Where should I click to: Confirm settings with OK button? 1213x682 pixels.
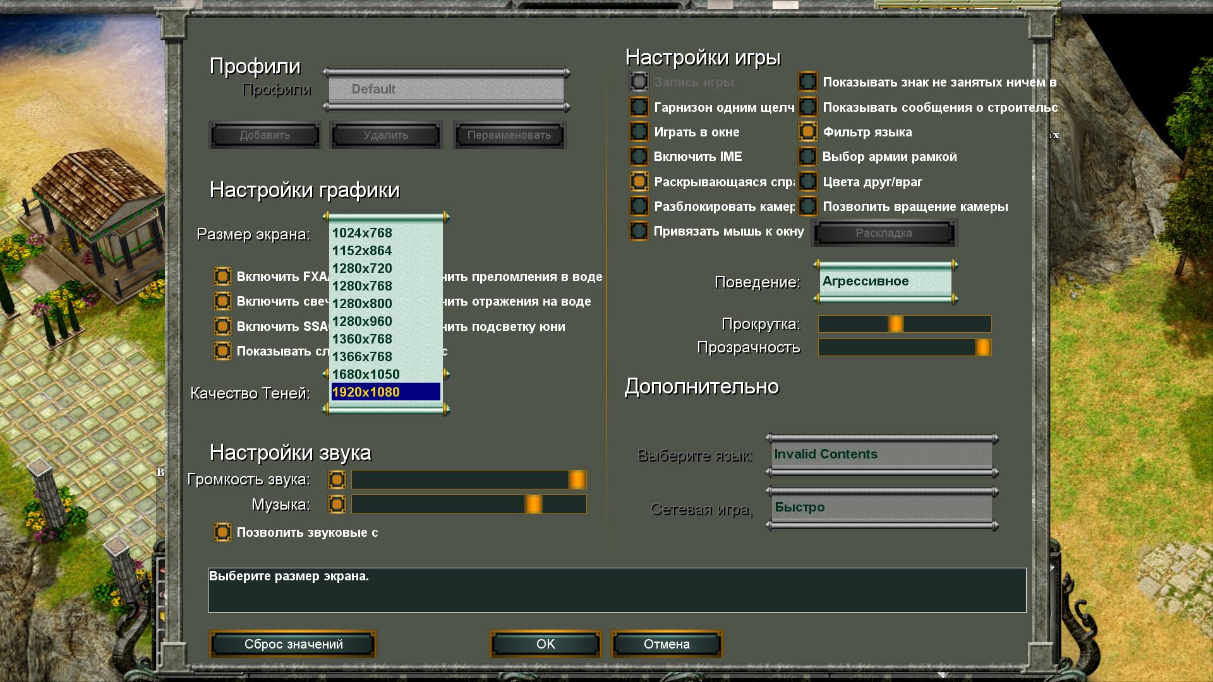[x=546, y=644]
